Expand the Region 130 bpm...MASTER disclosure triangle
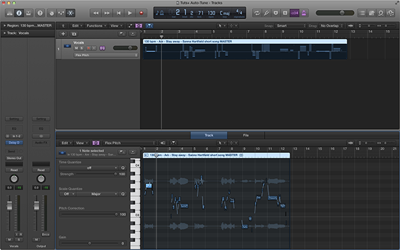Viewport: 400px width, 250px height. coord(5,26)
